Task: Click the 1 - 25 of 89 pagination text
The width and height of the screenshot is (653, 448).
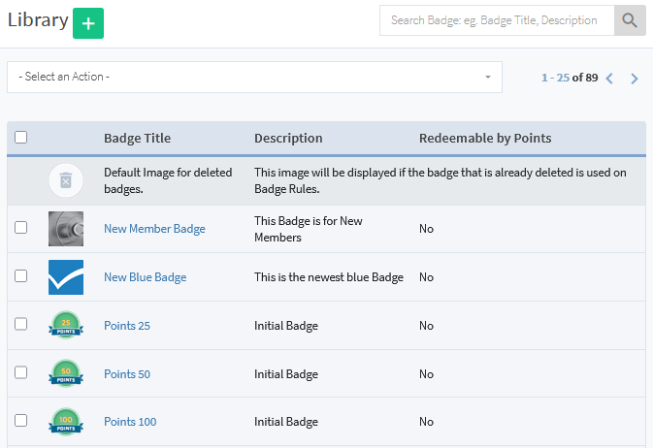Action: coord(570,78)
